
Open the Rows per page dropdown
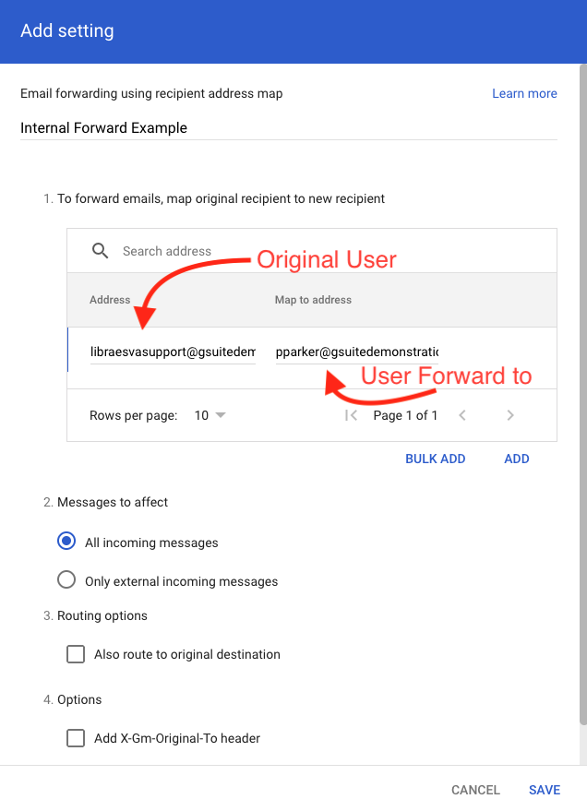point(210,415)
